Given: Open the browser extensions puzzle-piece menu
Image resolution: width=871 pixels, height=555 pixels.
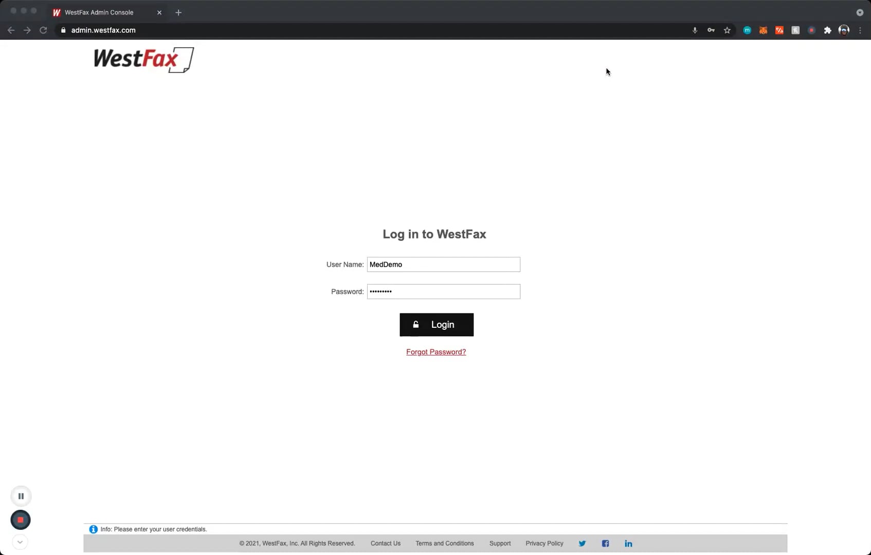Looking at the screenshot, I should coord(828,30).
